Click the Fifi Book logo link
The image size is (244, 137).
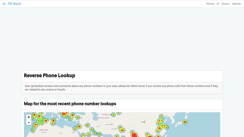pos(14,4)
